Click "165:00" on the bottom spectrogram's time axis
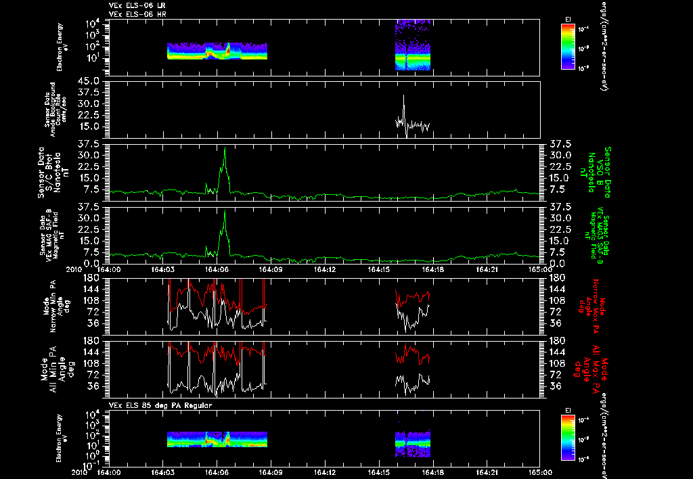693x479 pixels. [x=540, y=472]
